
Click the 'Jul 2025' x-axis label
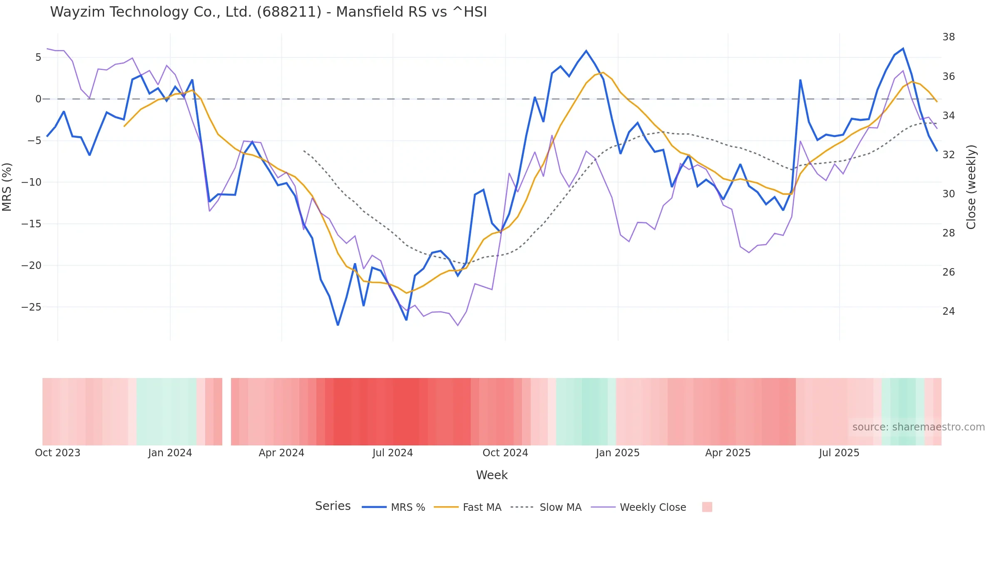(x=839, y=453)
